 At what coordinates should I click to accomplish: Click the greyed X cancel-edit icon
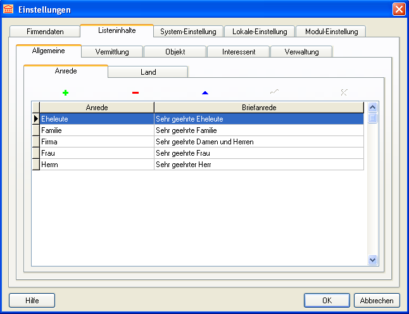(x=344, y=92)
